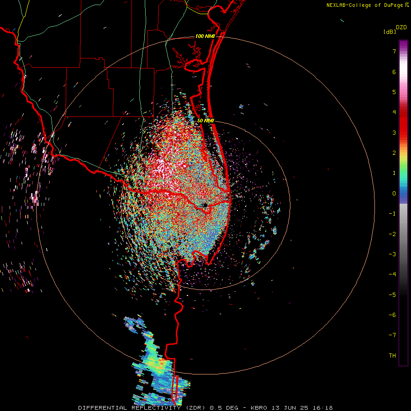Click the Differential Reflectivity caption at bottom
Image resolution: width=411 pixels, height=411 pixels.
coord(205,408)
